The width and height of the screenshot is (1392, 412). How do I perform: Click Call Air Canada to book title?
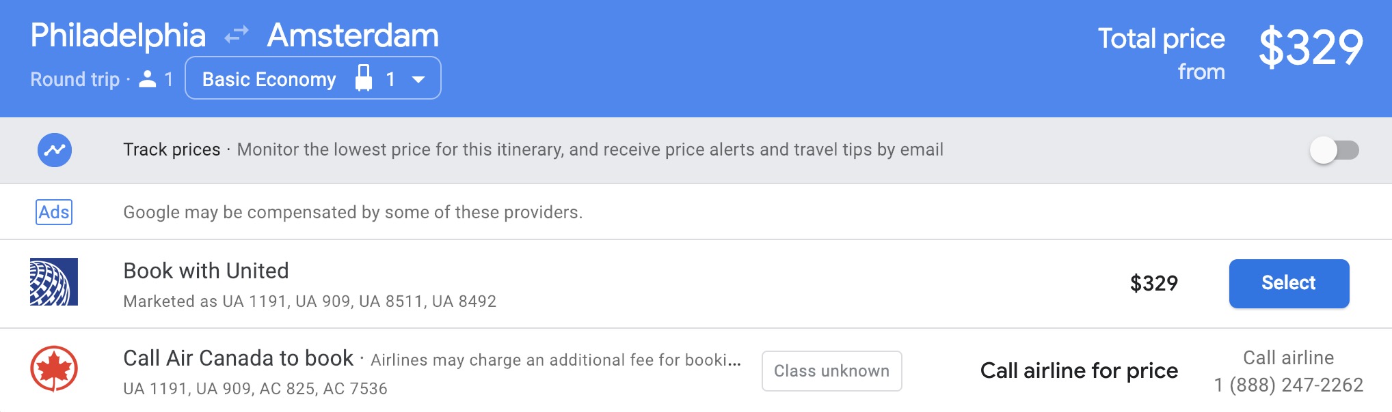238,358
